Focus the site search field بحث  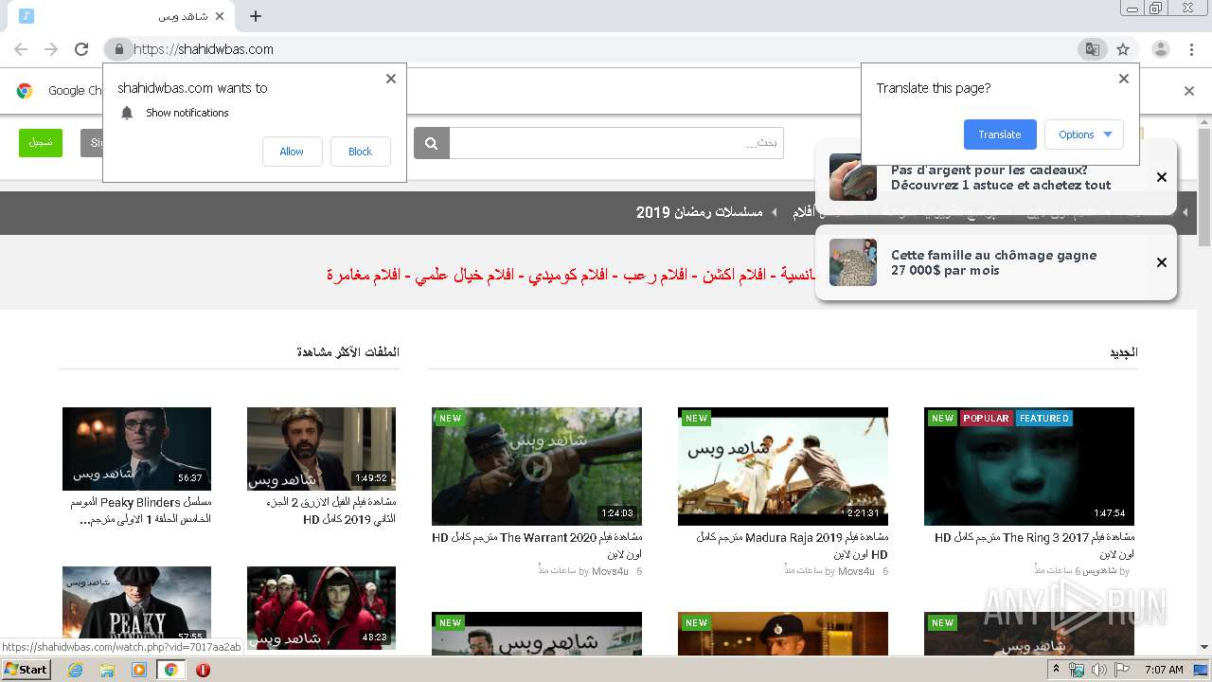pyautogui.click(x=616, y=143)
